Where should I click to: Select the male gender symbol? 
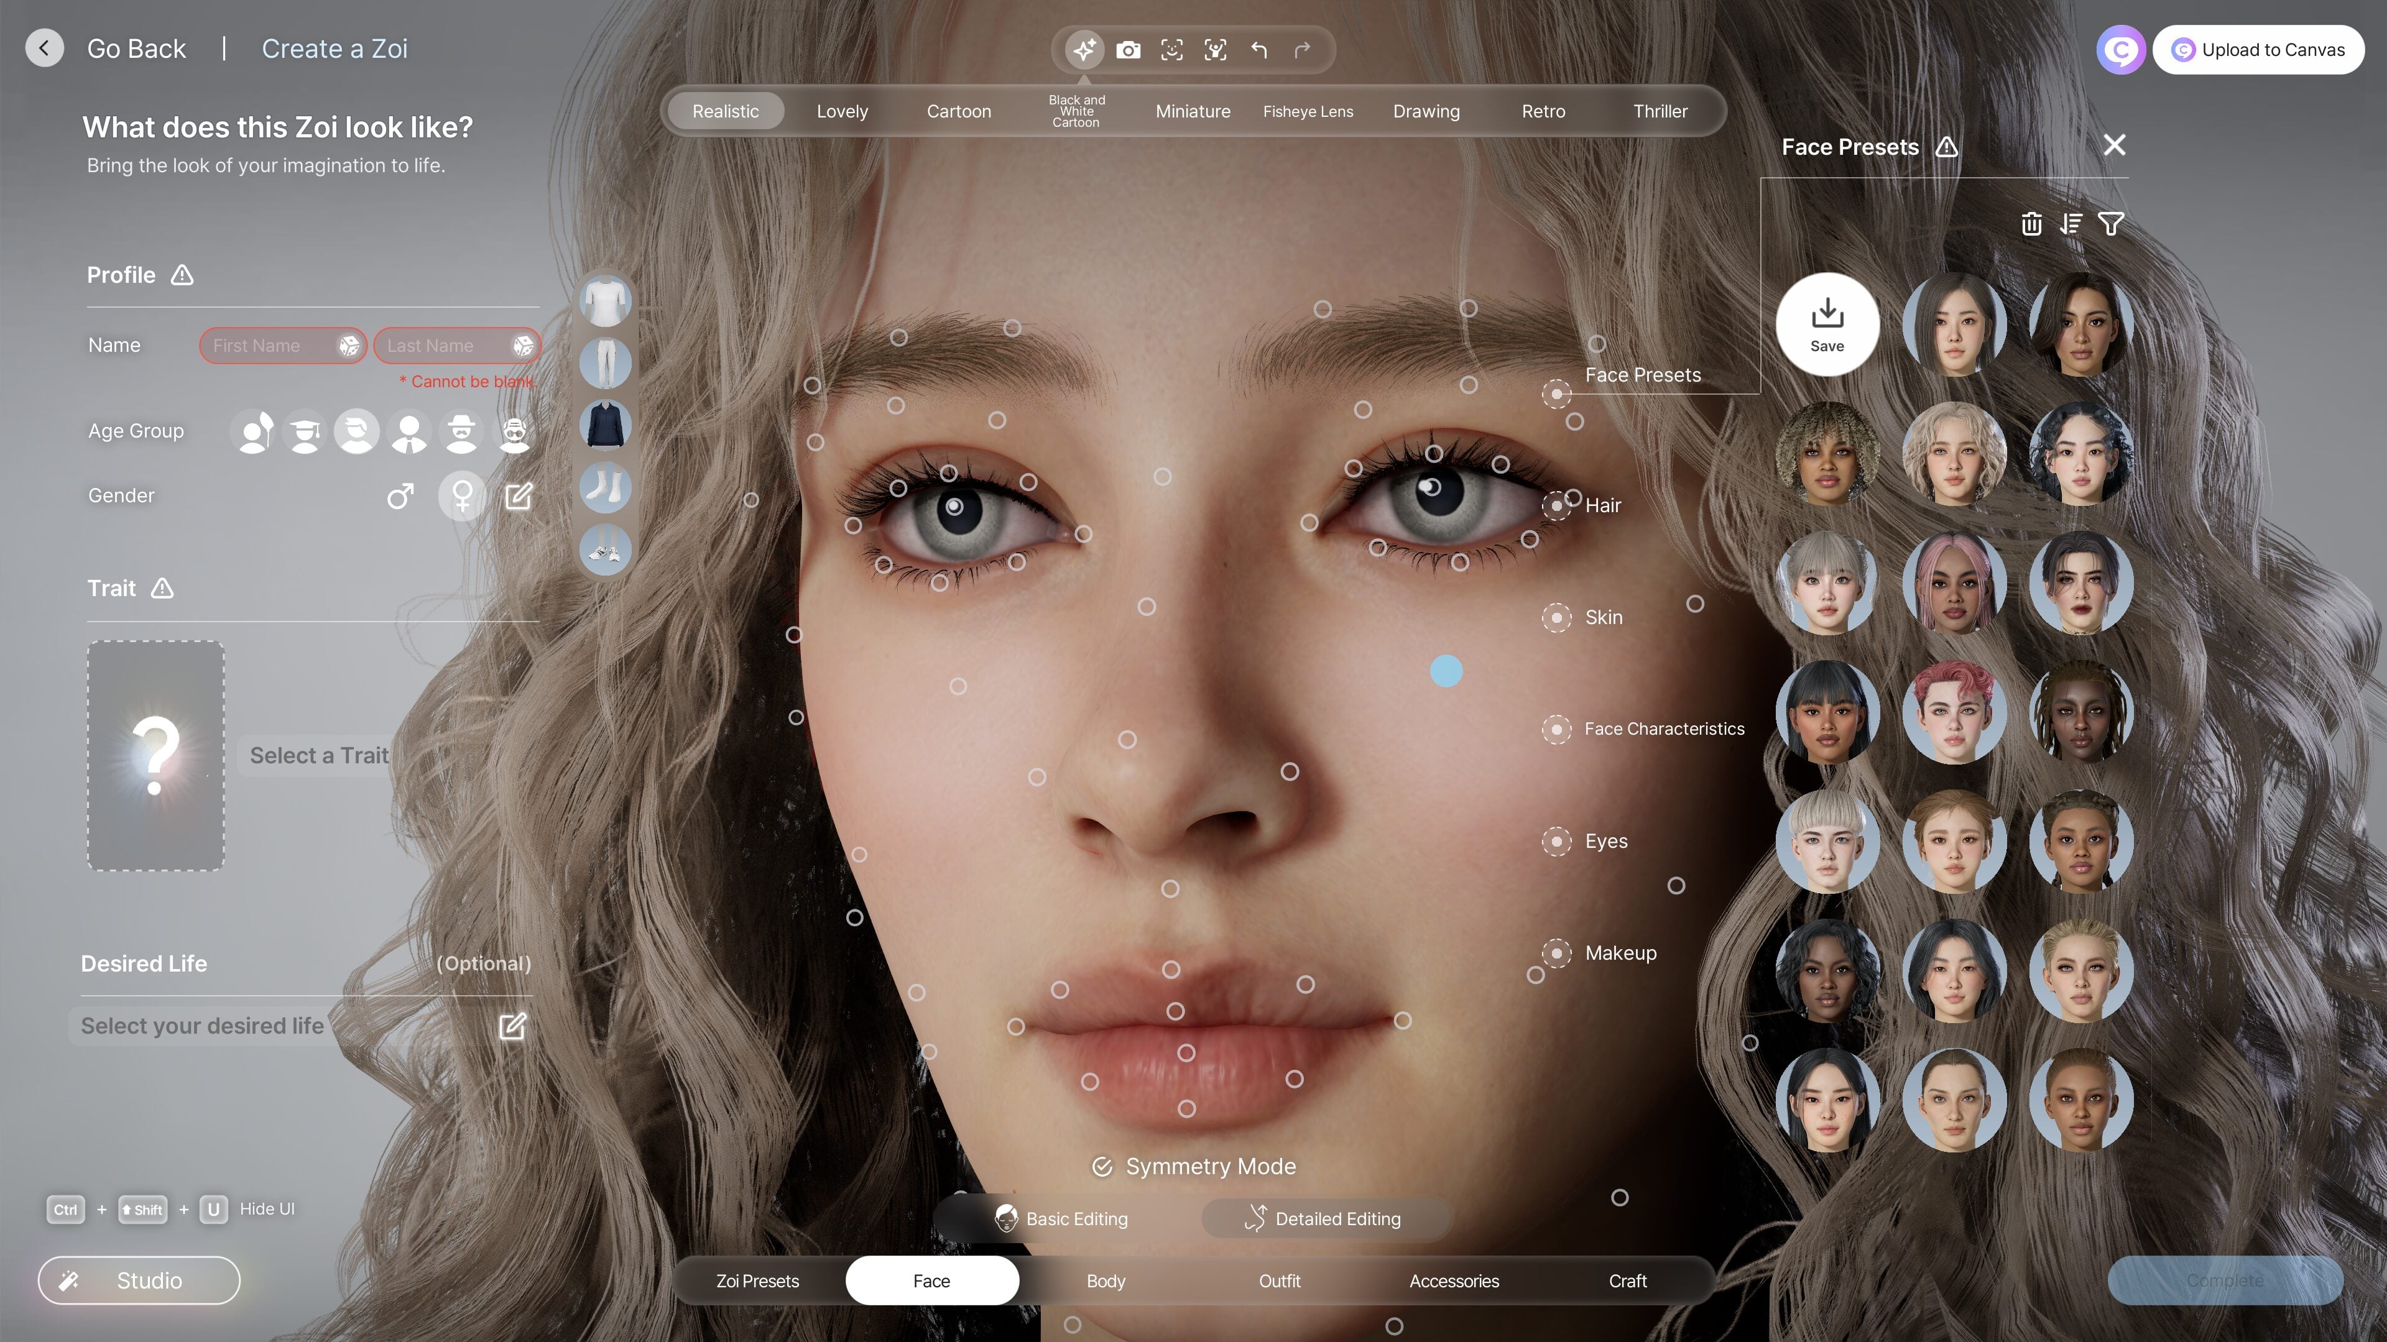(399, 497)
